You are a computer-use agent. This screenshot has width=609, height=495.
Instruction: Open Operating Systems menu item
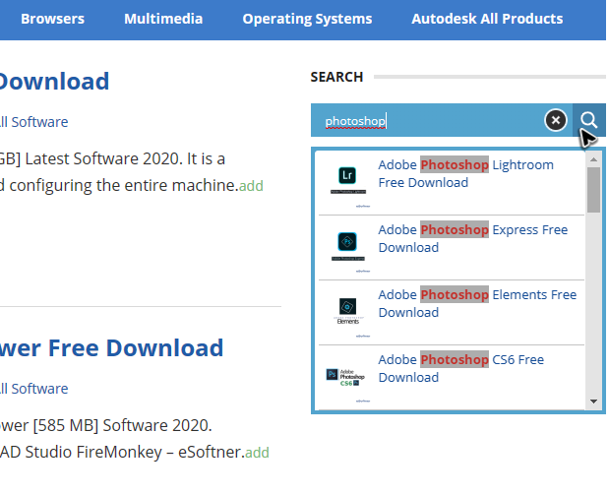pyautogui.click(x=307, y=19)
